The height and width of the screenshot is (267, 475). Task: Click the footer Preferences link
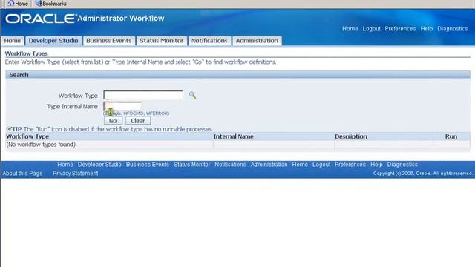tap(350, 165)
